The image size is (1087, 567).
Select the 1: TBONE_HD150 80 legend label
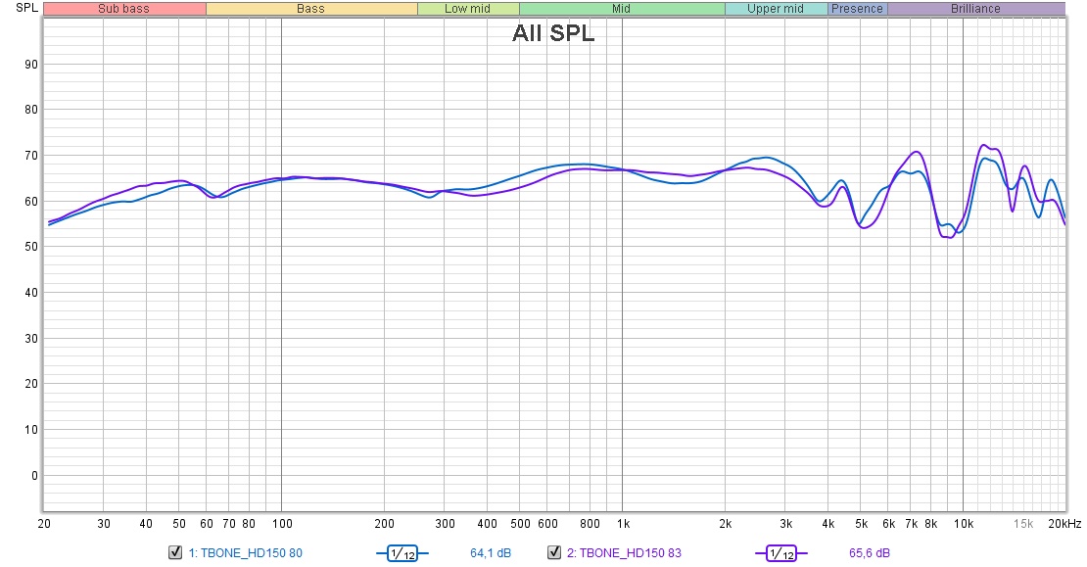click(246, 553)
